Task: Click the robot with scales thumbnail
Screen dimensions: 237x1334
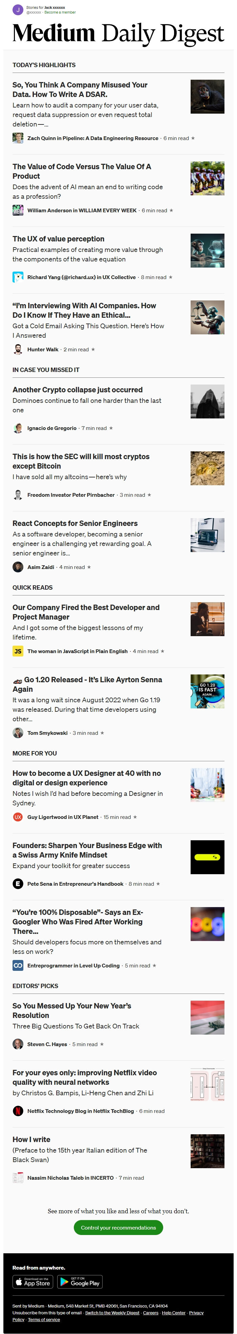Action: click(x=208, y=317)
